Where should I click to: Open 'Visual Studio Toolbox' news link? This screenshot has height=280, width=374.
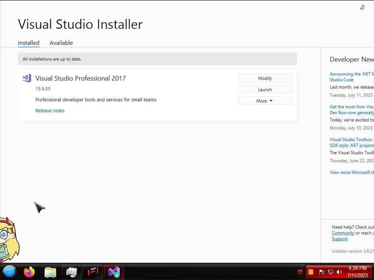tap(352, 143)
